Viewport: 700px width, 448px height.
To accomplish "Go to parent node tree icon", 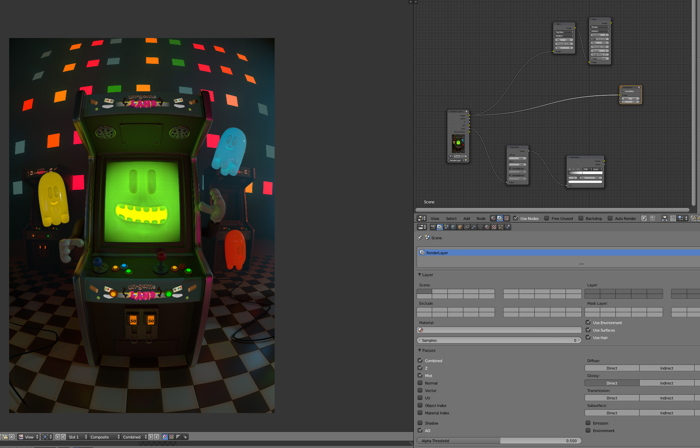I will 652,218.
